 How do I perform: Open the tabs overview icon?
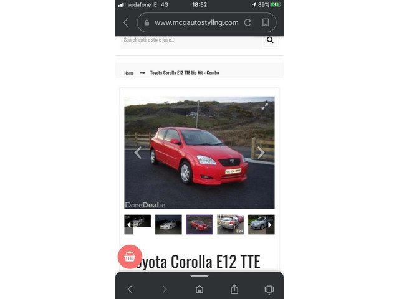click(269, 289)
